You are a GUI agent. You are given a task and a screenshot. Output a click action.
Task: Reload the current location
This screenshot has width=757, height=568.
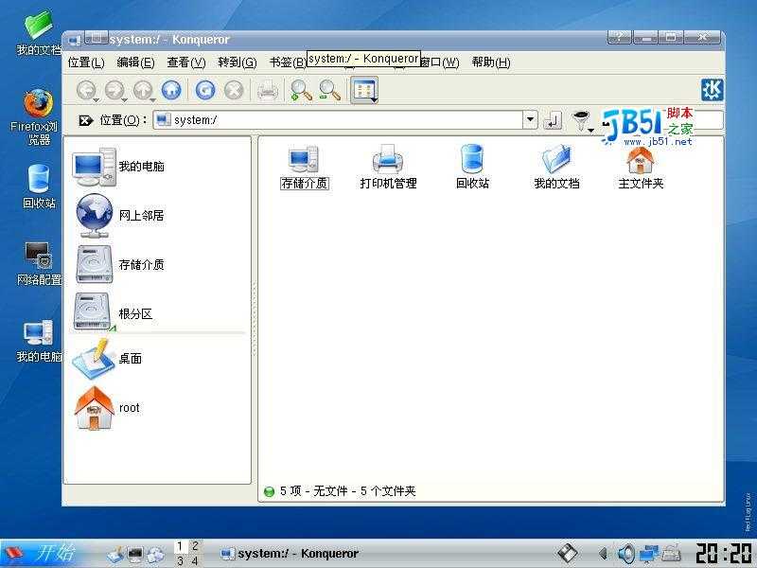click(x=205, y=90)
